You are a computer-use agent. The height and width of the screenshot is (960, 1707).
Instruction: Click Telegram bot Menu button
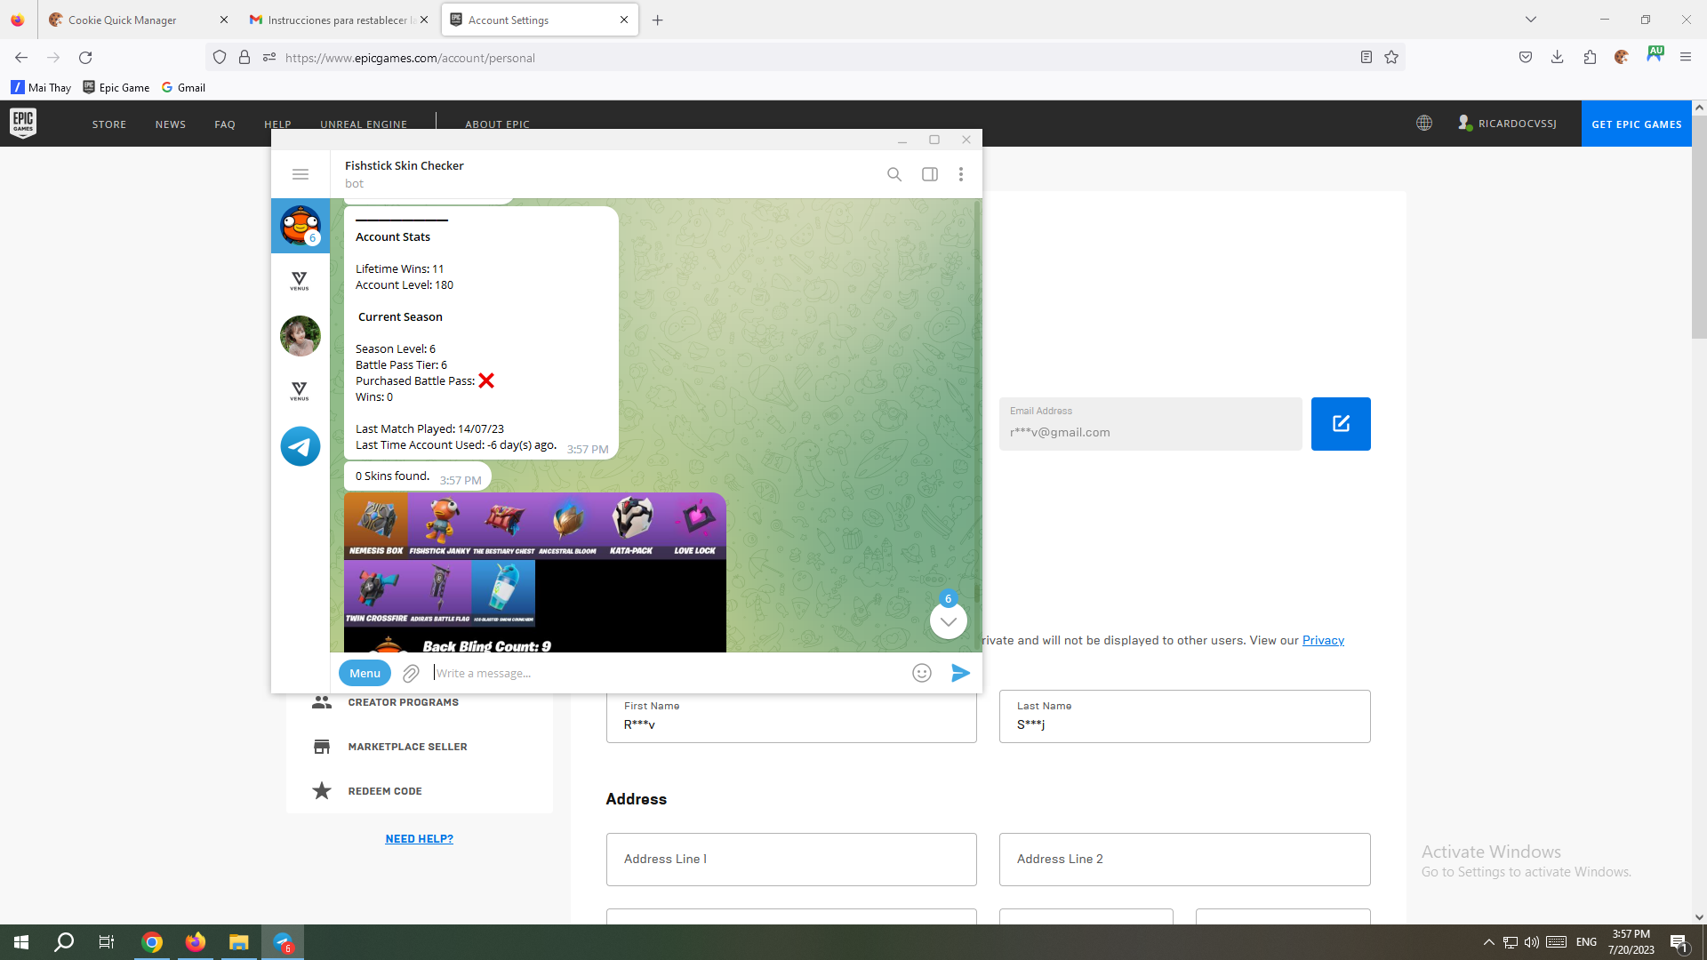pyautogui.click(x=365, y=673)
